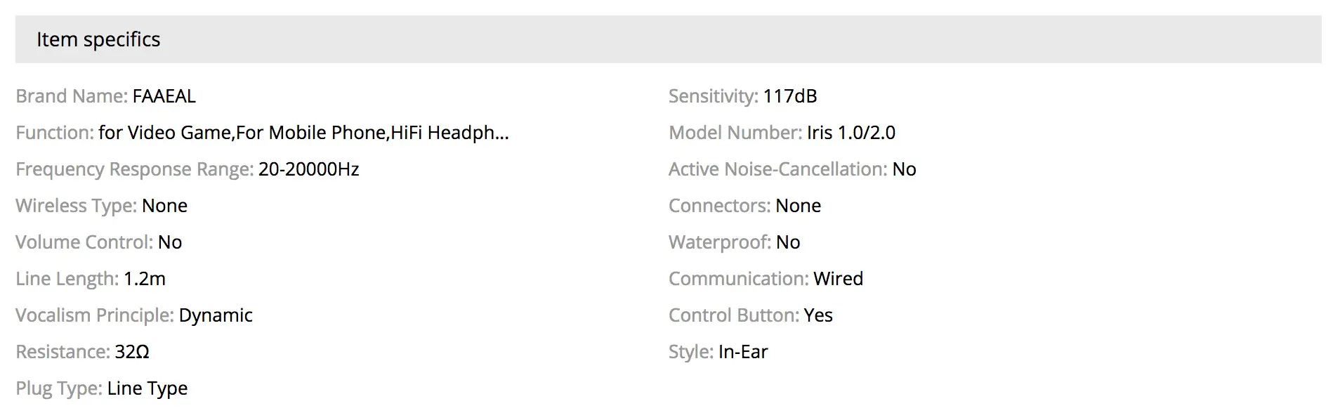
Task: Click the Connectors None value
Action: coord(799,206)
